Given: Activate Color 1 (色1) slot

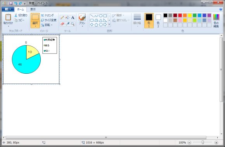Looking at the screenshot, I should 149,20.
